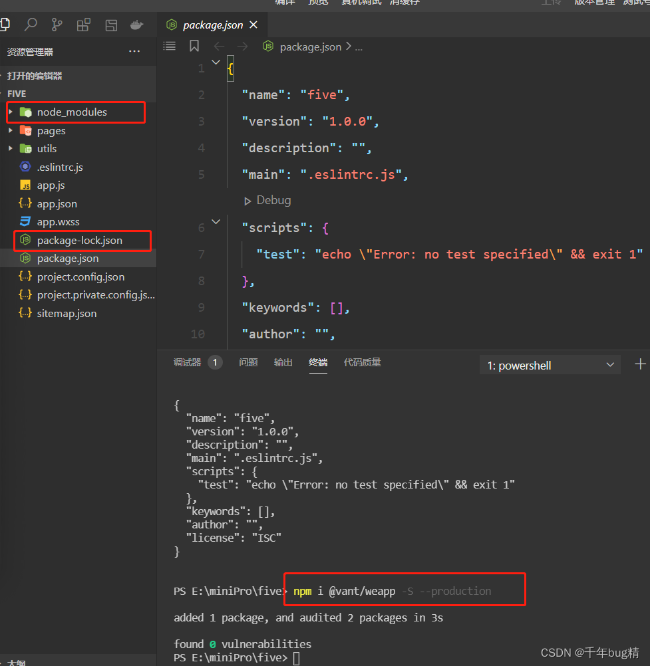The width and height of the screenshot is (650, 666).
Task: Click the terminal prompt input line
Action: [296, 658]
